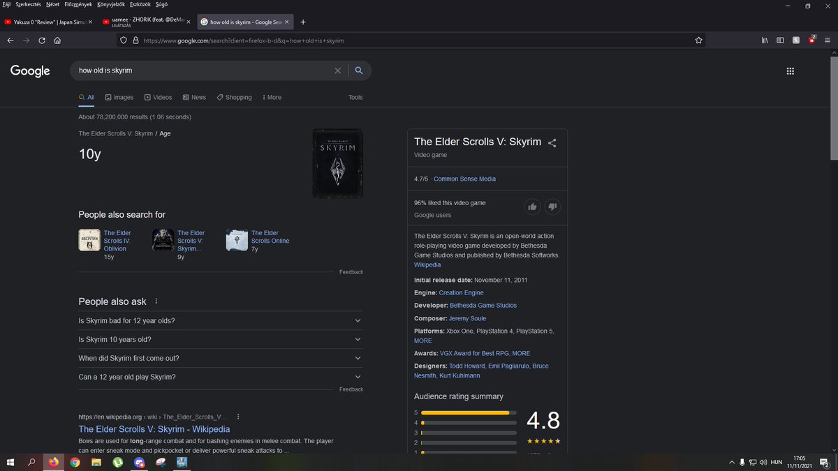The image size is (838, 471).
Task: Open The Elder Scrolls Online link
Action: [270, 237]
